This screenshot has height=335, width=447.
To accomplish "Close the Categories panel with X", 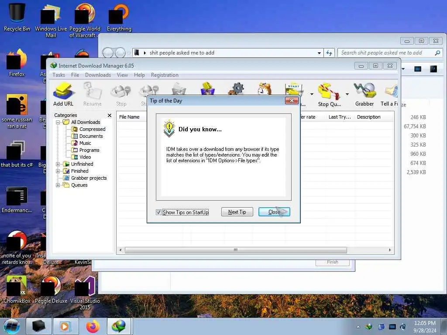I will [x=110, y=115].
